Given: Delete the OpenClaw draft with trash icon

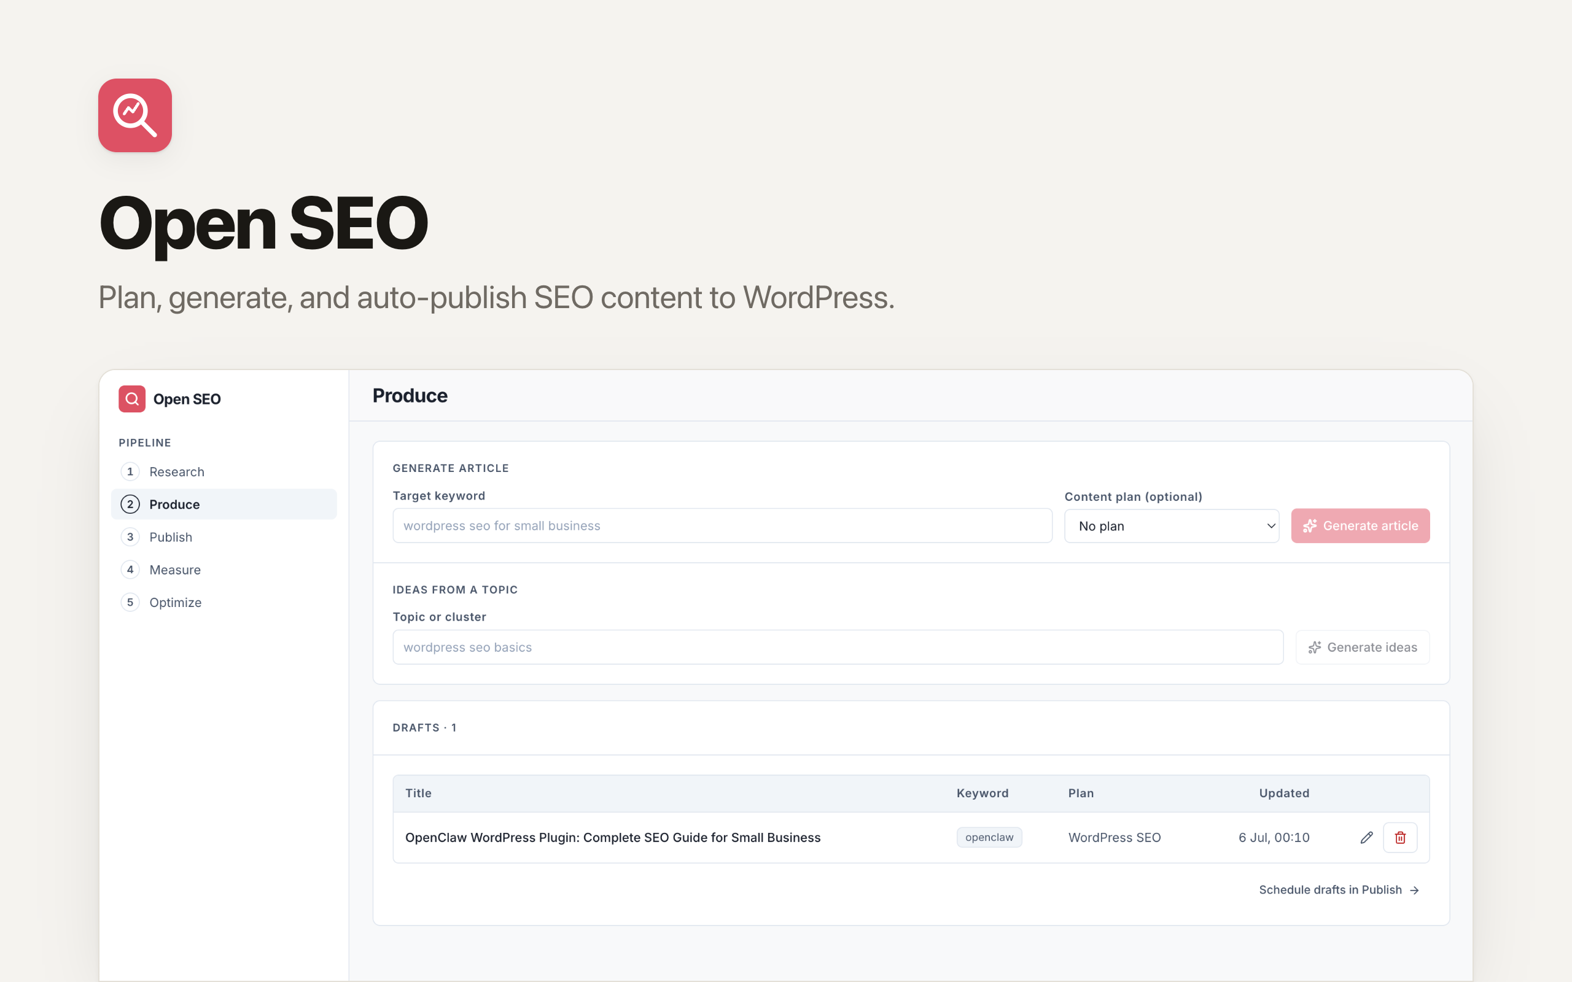Looking at the screenshot, I should point(1401,837).
